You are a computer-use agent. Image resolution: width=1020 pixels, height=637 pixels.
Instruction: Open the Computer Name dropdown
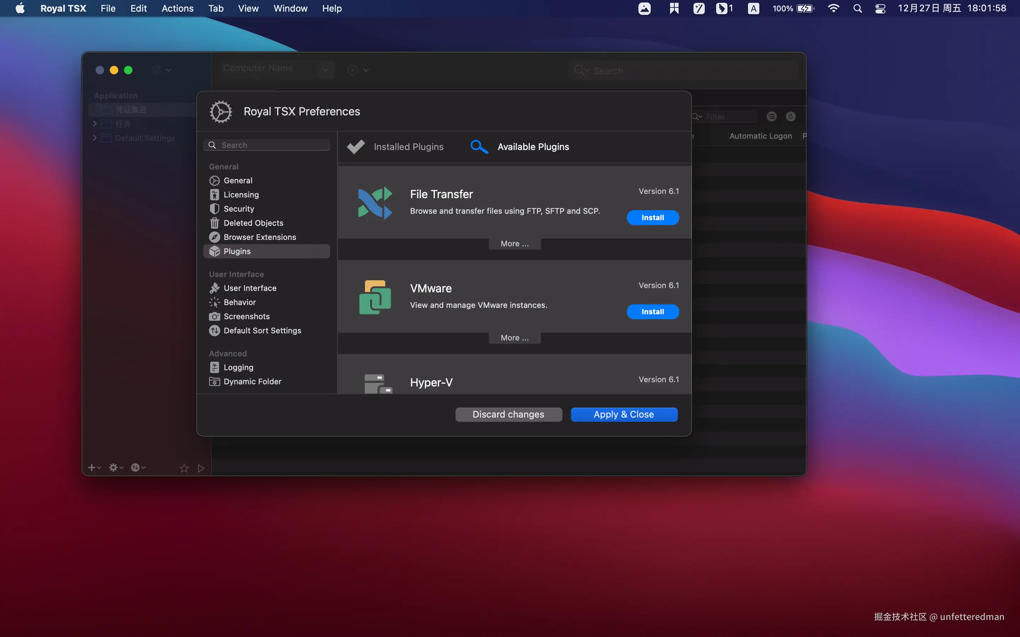[325, 69]
